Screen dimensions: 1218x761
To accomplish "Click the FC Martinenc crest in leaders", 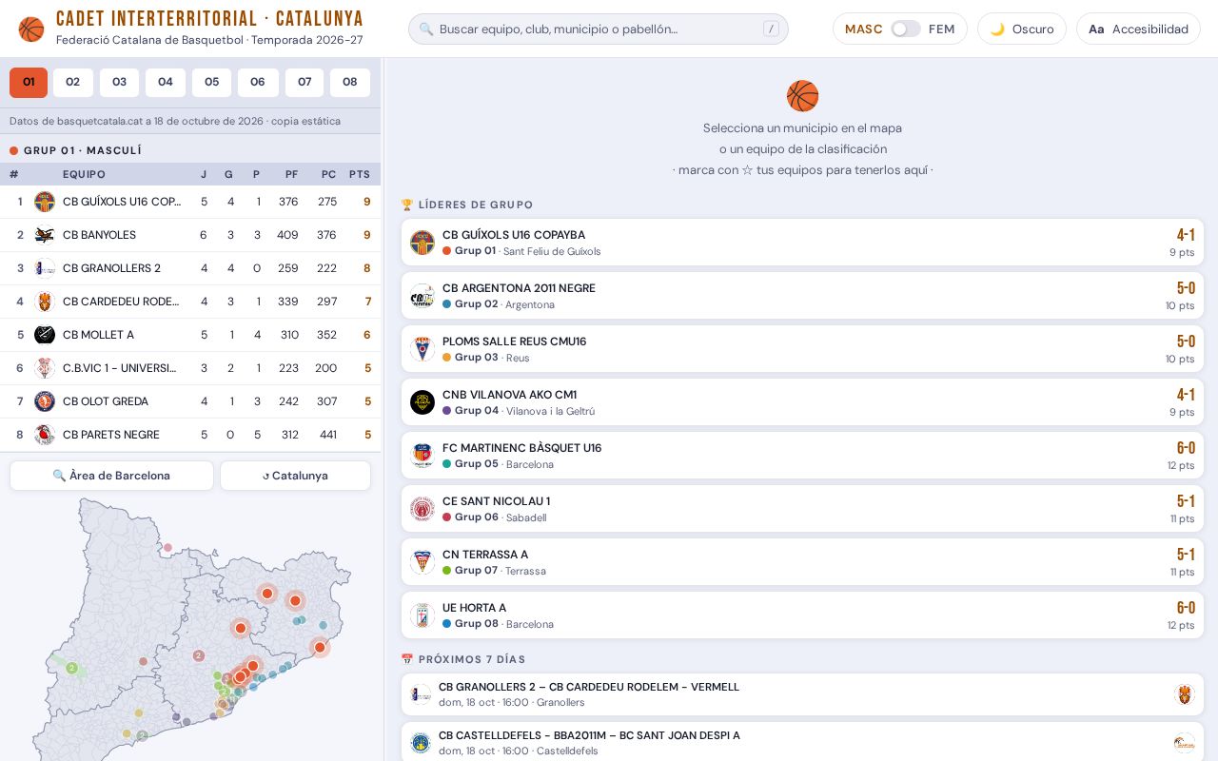I will (422, 456).
